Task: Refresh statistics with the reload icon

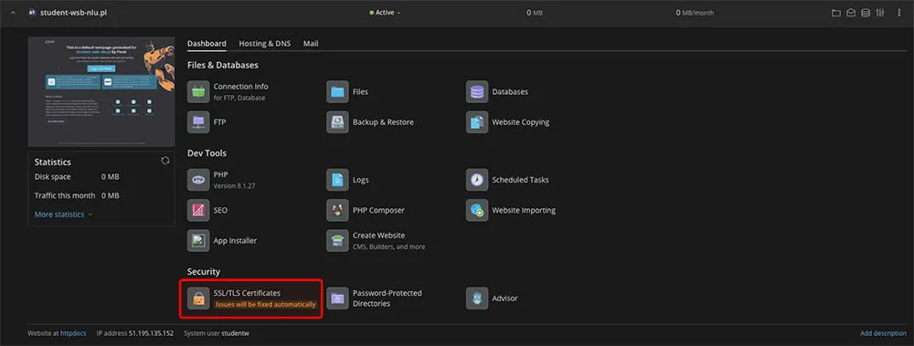Action: (x=165, y=161)
